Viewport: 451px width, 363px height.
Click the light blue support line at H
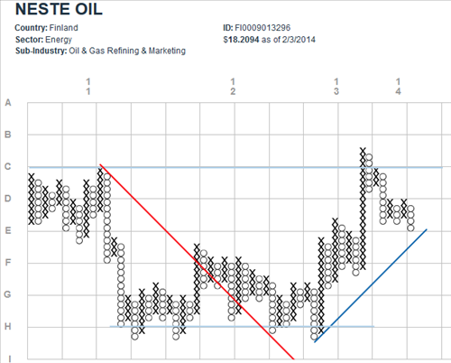click(x=242, y=326)
